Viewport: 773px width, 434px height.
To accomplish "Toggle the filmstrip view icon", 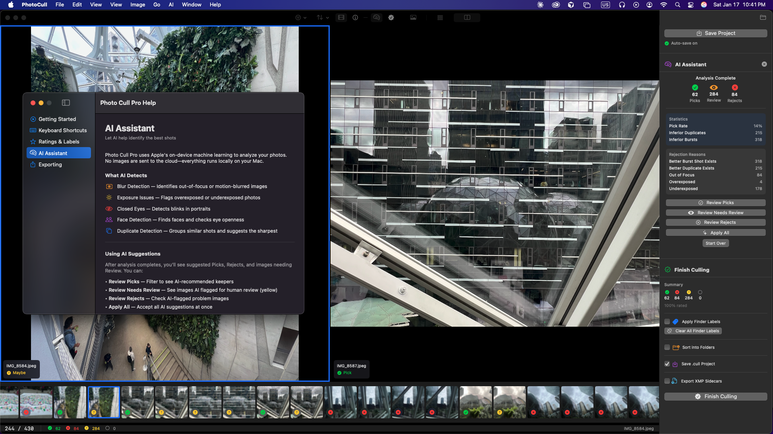I will [341, 18].
